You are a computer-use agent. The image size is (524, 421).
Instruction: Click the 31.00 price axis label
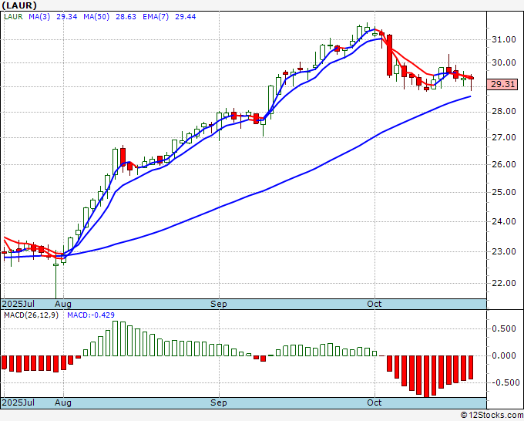pyautogui.click(x=504, y=39)
